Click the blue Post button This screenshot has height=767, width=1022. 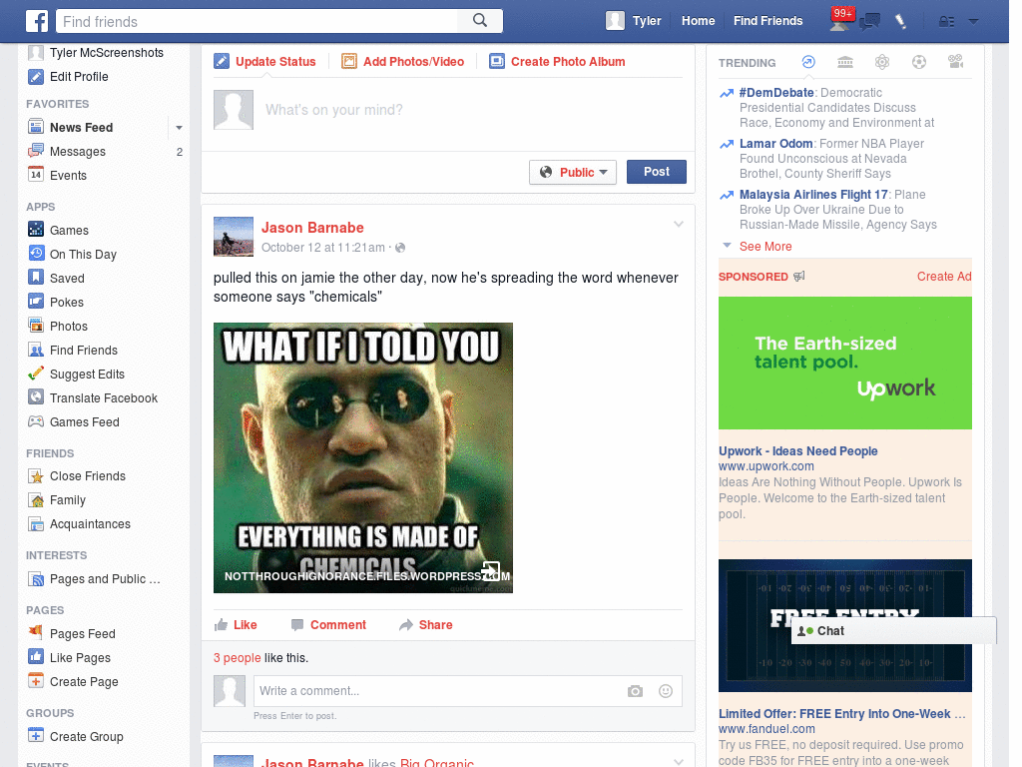(x=657, y=172)
